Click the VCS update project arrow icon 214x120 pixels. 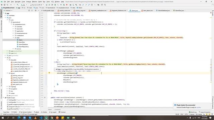(x=83, y=5)
